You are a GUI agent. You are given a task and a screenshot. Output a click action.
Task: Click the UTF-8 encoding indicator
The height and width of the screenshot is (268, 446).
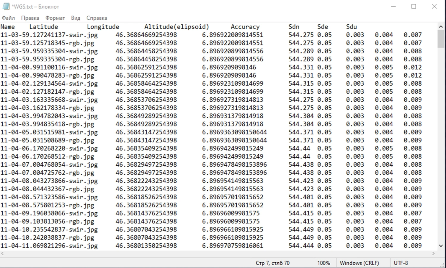click(x=401, y=263)
